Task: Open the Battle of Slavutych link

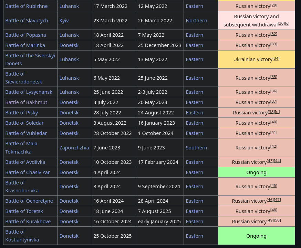Action: pos(27,21)
